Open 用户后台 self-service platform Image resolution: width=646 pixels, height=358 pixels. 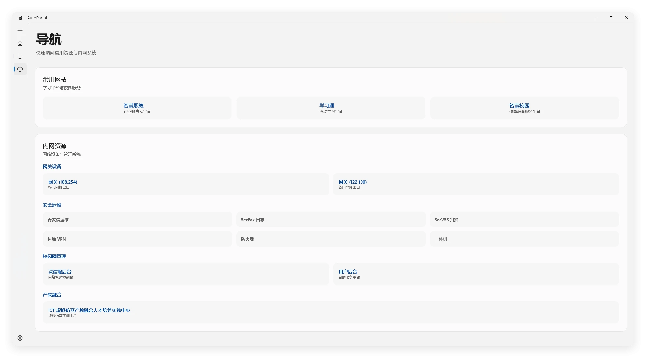point(476,274)
